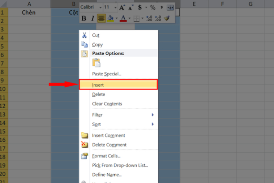This screenshot has height=183, width=274.
Task: Click the Copy icon in context menu
Action: coord(84,45)
